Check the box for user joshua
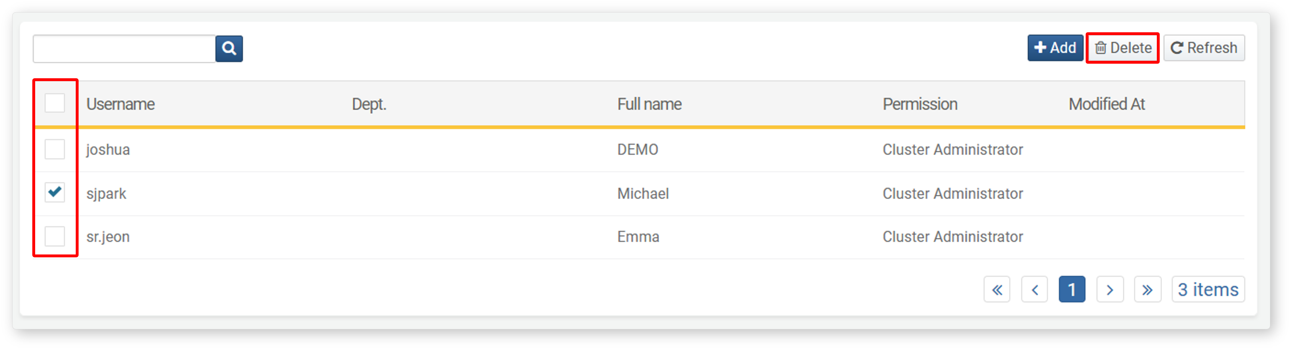The width and height of the screenshot is (1290, 349). pos(55,149)
